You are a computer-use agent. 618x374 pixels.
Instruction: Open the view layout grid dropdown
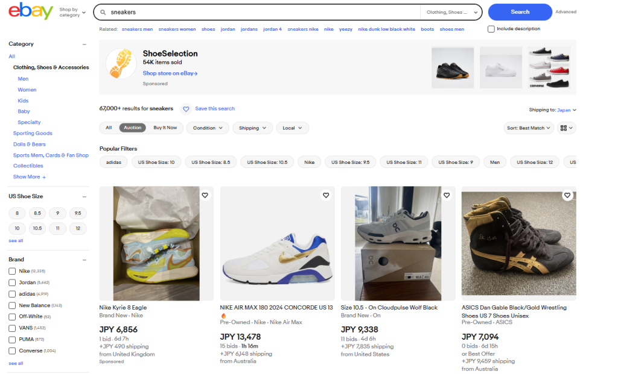(x=566, y=128)
